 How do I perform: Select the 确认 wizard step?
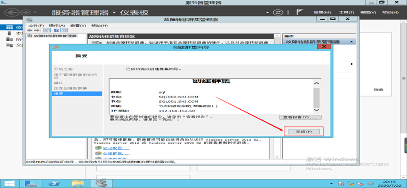[58, 83]
